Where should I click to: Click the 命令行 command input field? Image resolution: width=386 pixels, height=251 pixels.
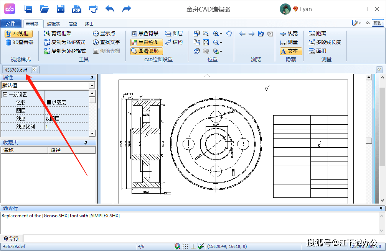pyautogui.click(x=204, y=238)
